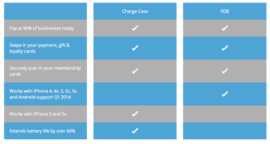Screen dimensions: 270x144
Task: Select the Charge Case column header
Action: click(x=135, y=11)
